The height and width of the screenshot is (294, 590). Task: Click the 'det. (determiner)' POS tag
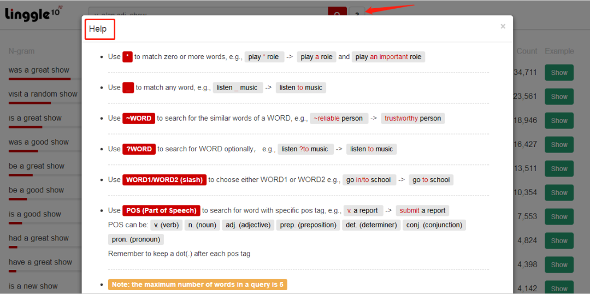371,225
